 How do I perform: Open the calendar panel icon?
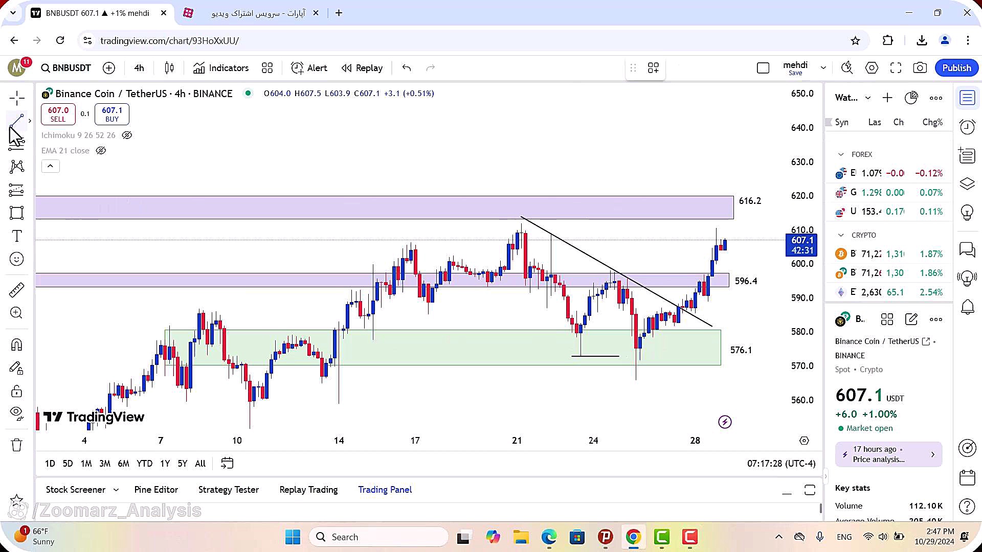coord(967,477)
